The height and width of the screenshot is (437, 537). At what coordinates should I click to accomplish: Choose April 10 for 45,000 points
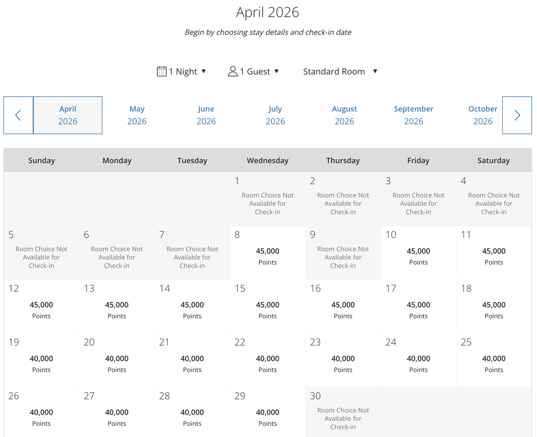tap(418, 253)
